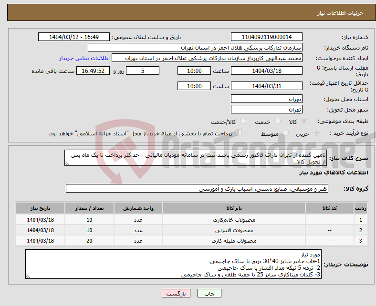Click quantity 20 in ملیله کاری row
Screen dimensions: 376x306
click(x=89, y=241)
